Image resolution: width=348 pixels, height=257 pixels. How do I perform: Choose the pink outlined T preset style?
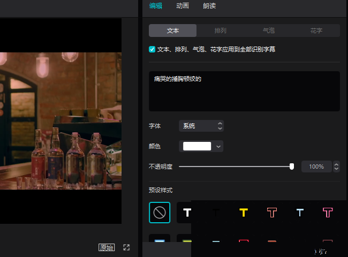tap(328, 213)
